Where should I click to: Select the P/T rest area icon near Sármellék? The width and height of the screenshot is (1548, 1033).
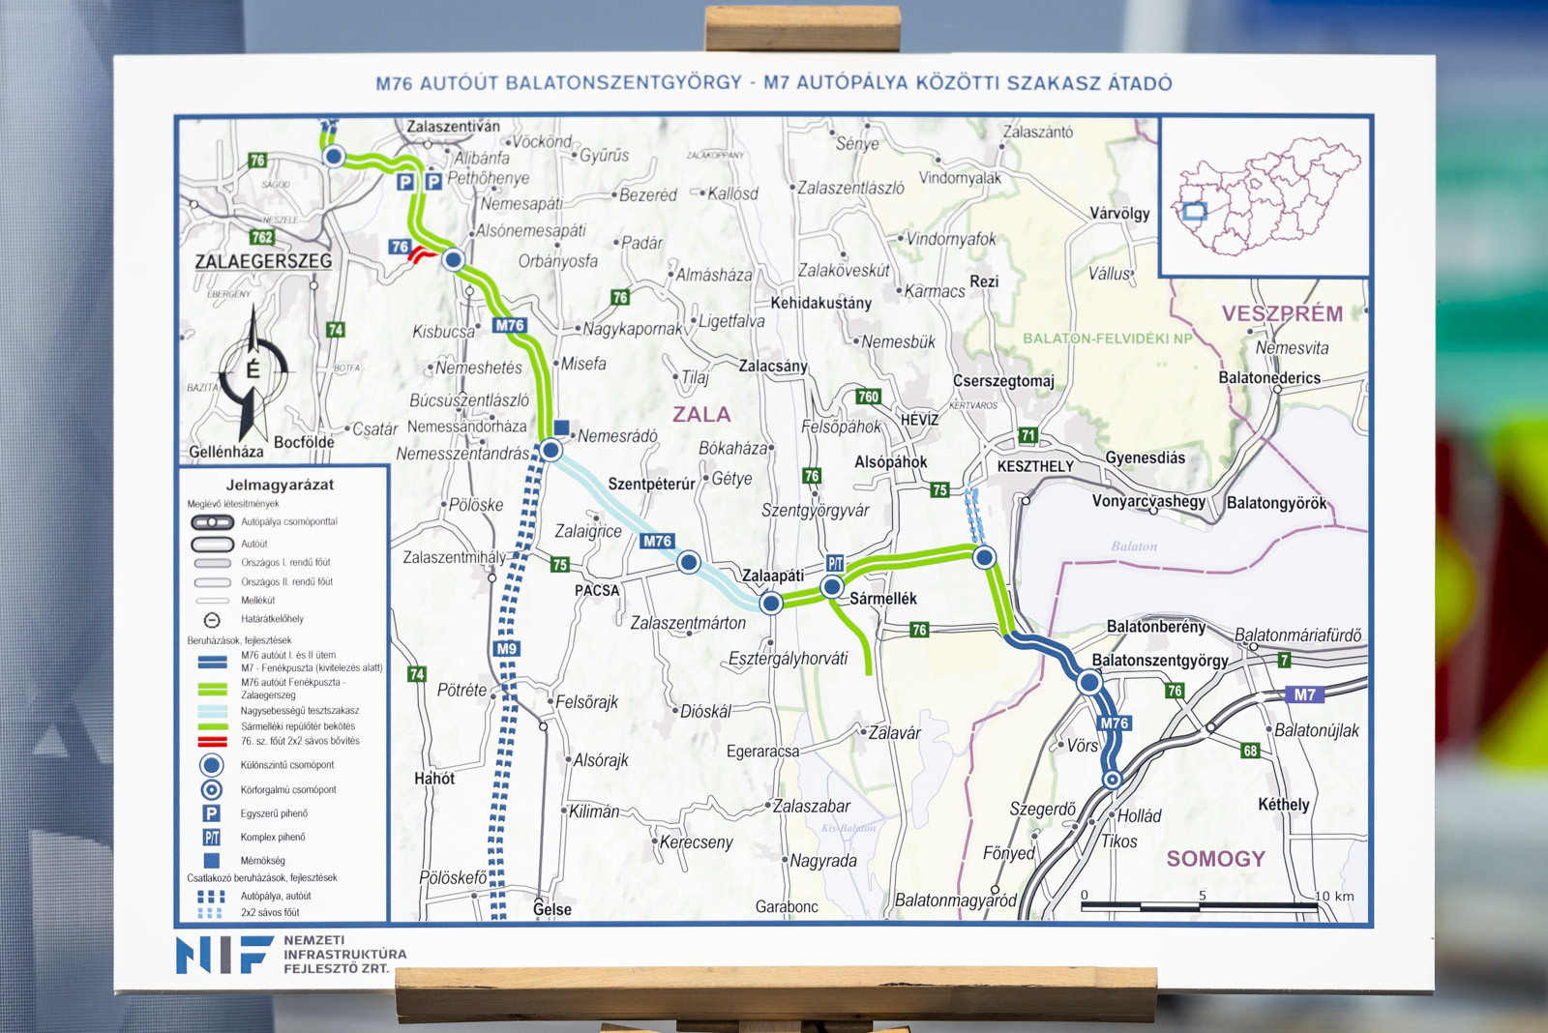[x=835, y=563]
